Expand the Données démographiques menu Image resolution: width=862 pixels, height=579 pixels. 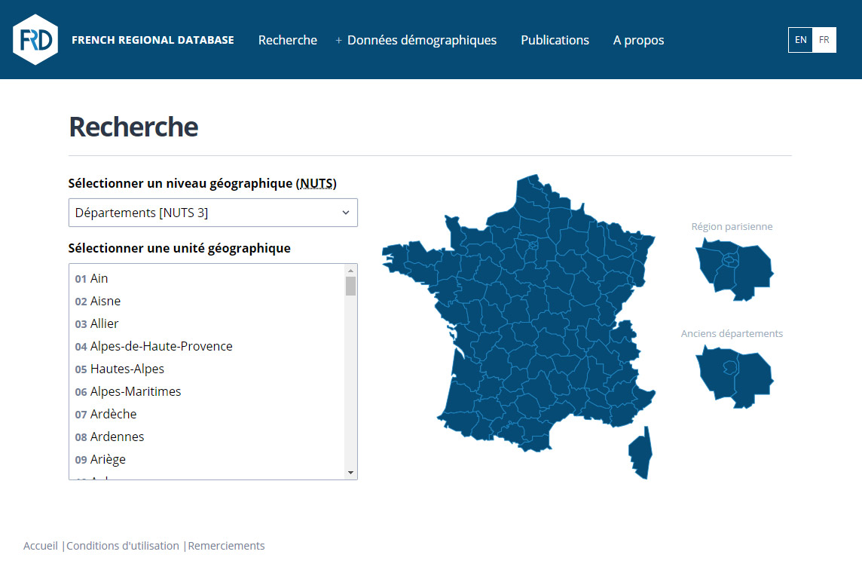click(x=421, y=40)
